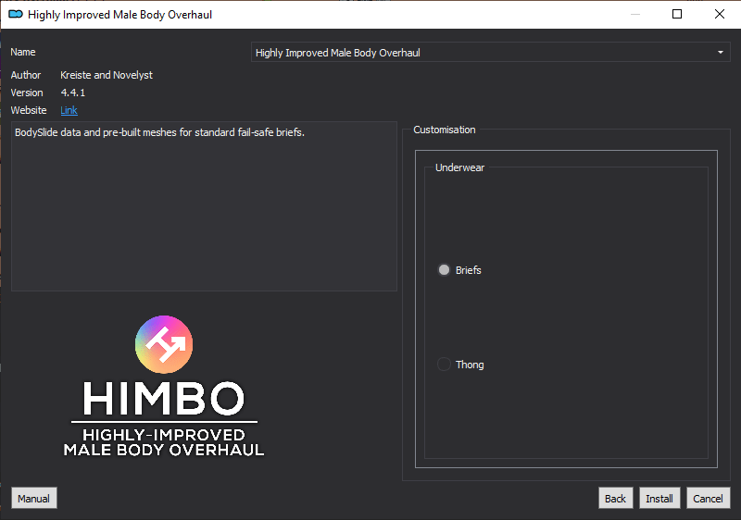
Task: Cancel the installer dialog
Action: point(708,499)
